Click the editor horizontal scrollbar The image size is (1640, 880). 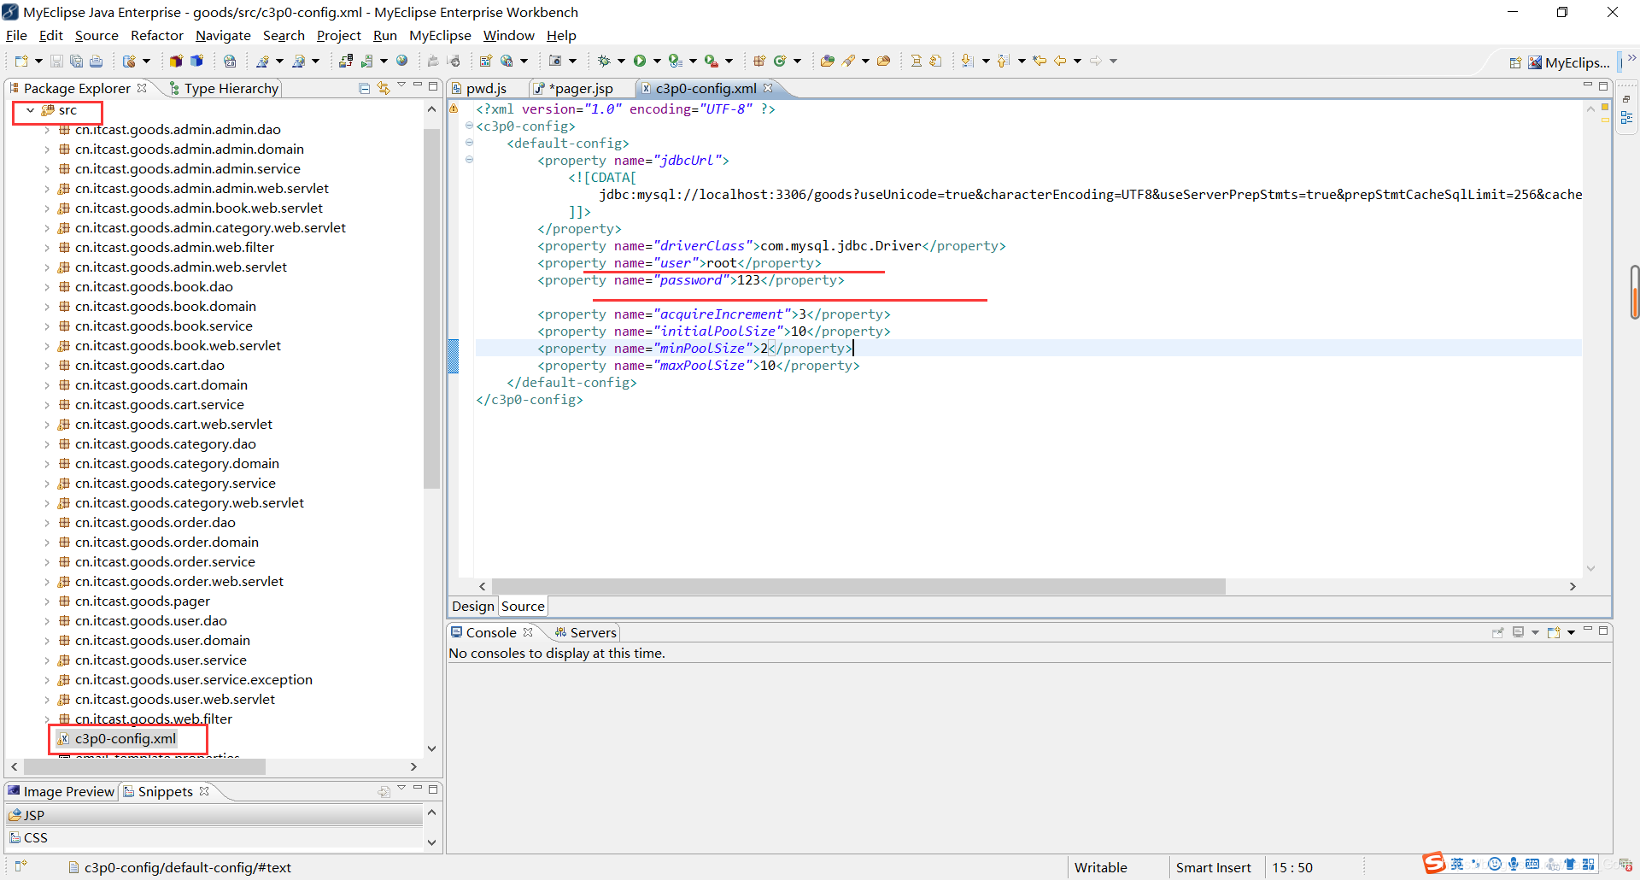[x=858, y=586]
